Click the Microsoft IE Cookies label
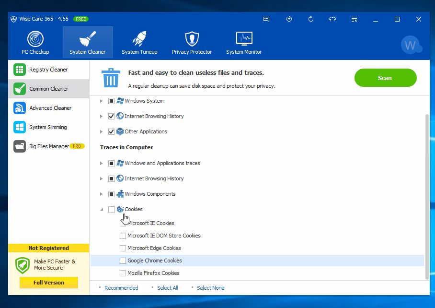The height and width of the screenshot is (308, 435). (151, 223)
